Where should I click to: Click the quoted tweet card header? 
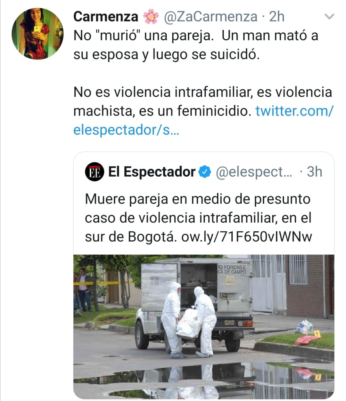[x=203, y=172]
